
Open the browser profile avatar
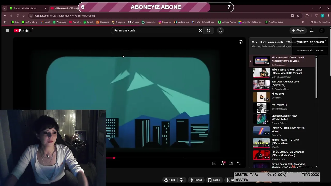point(322,16)
